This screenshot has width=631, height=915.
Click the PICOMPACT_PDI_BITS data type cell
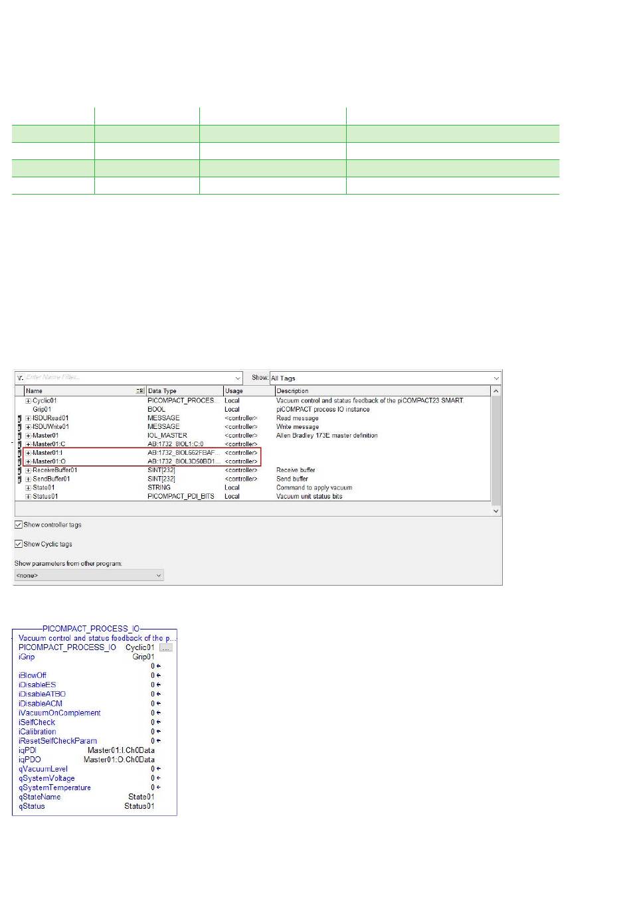click(x=181, y=496)
